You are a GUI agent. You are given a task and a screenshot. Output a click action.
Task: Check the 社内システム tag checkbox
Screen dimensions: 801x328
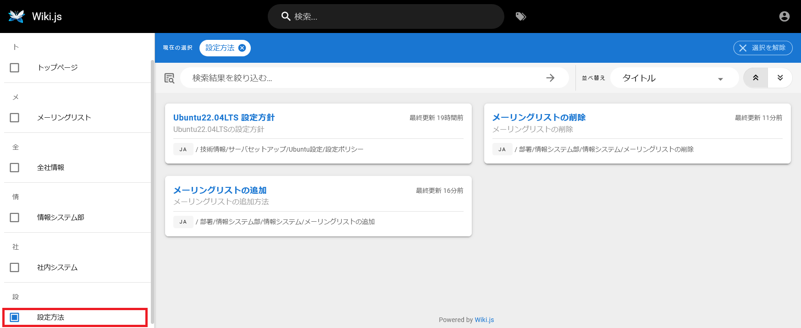pyautogui.click(x=15, y=267)
